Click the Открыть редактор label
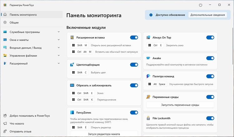234x137 pixels. [101, 127]
